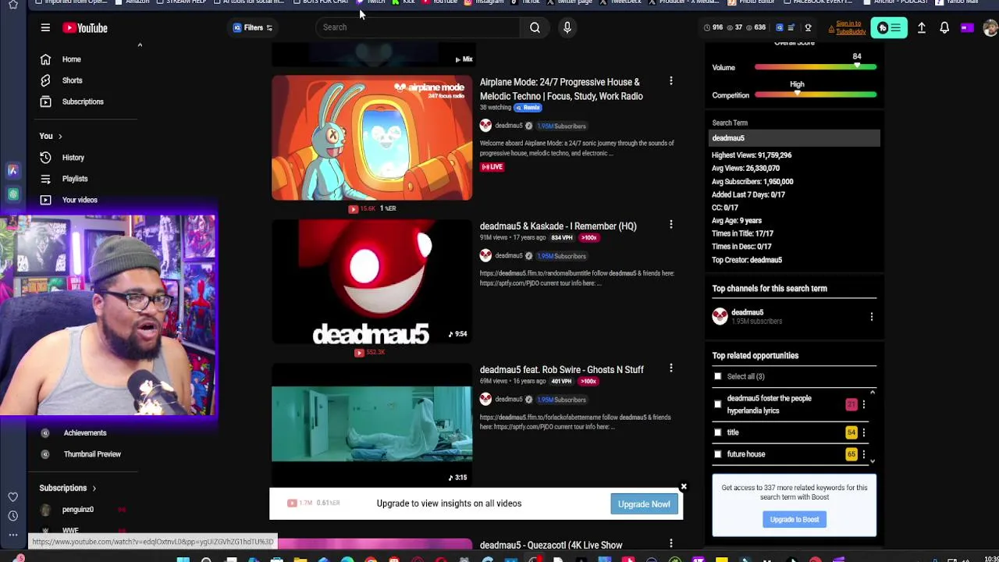This screenshot has width=999, height=562.
Task: Open options for deadmau5 top channel entry
Action: pyautogui.click(x=872, y=317)
